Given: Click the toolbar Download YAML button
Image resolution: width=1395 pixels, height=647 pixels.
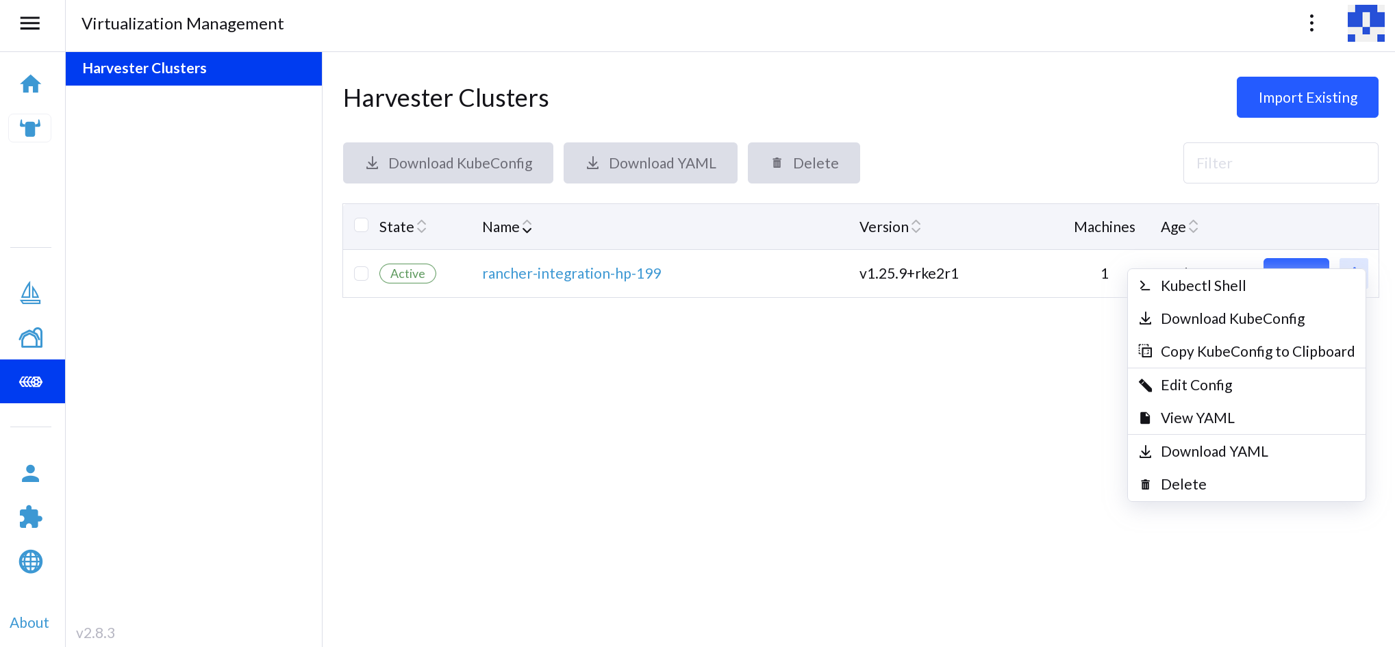Looking at the screenshot, I should [651, 163].
